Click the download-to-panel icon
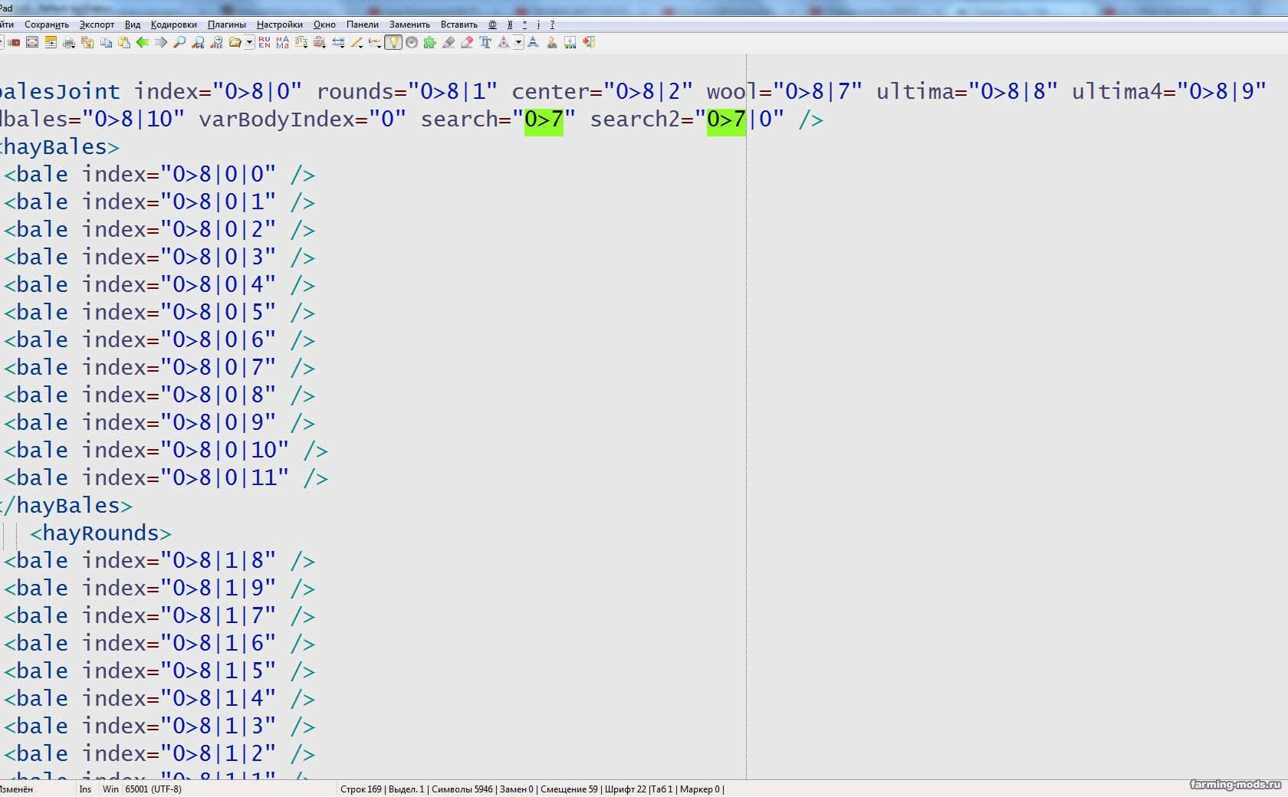The width and height of the screenshot is (1288, 797). pos(570,42)
